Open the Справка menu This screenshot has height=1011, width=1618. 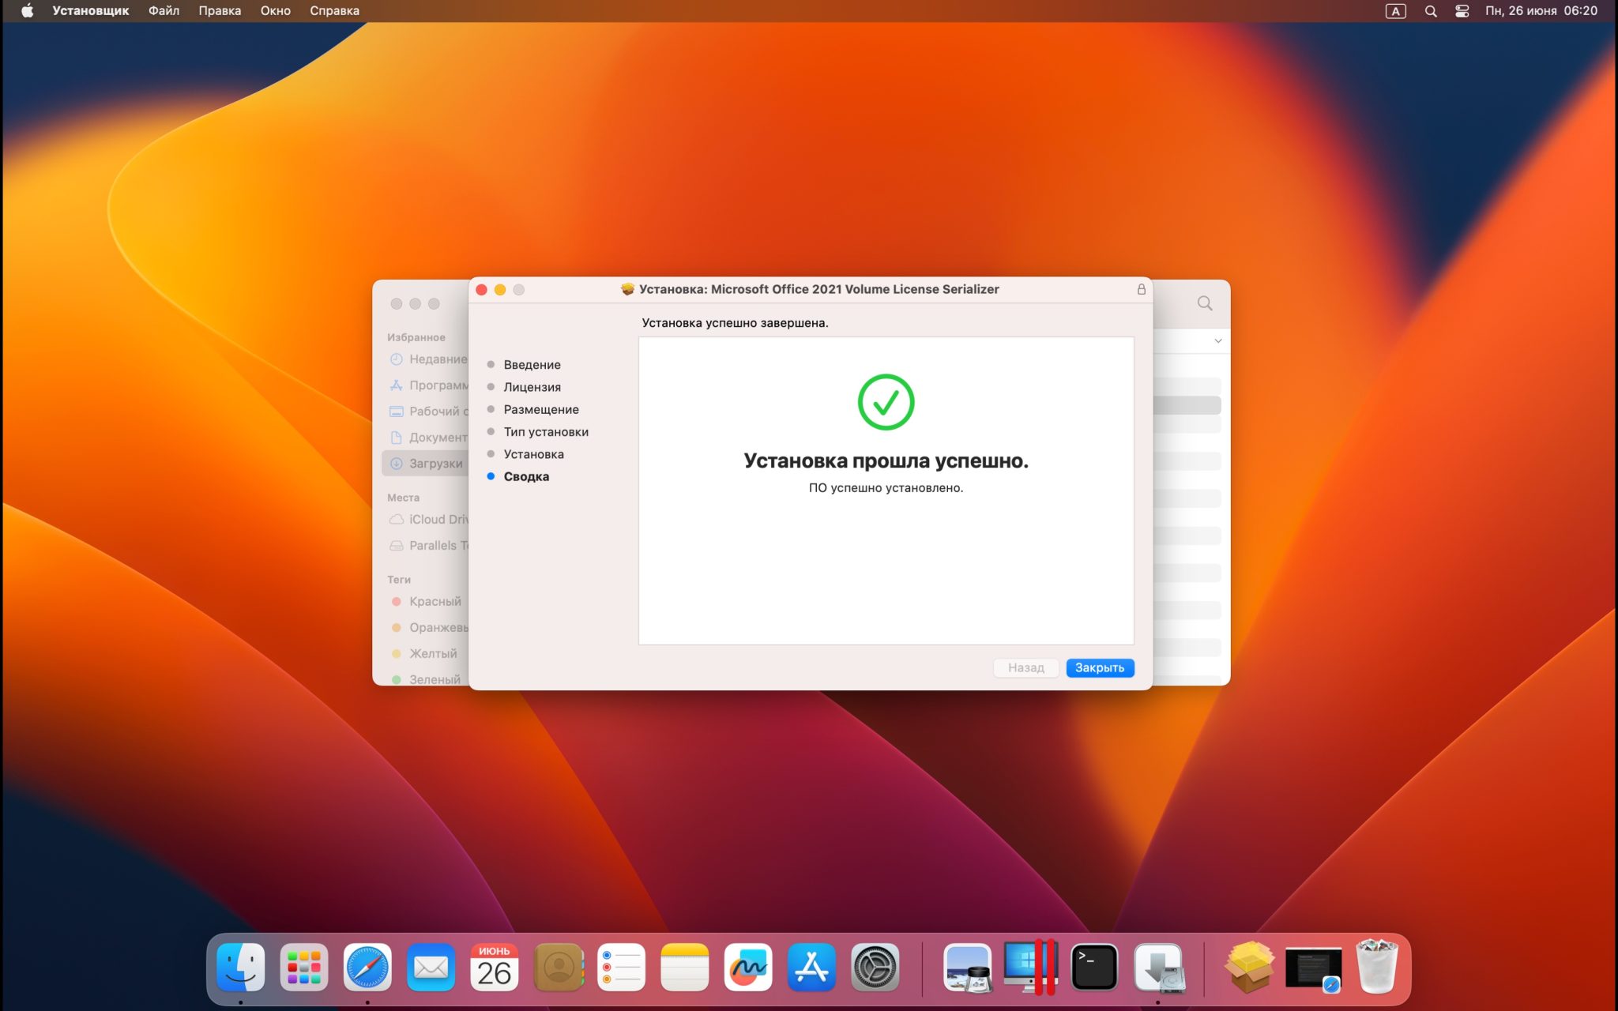pyautogui.click(x=334, y=10)
